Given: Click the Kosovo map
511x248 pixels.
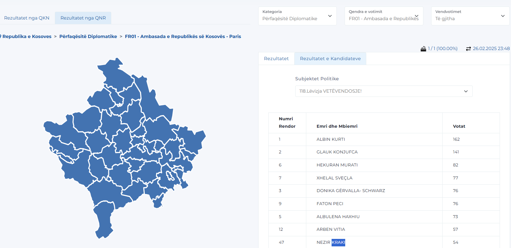Looking at the screenshot, I should tap(125, 148).
